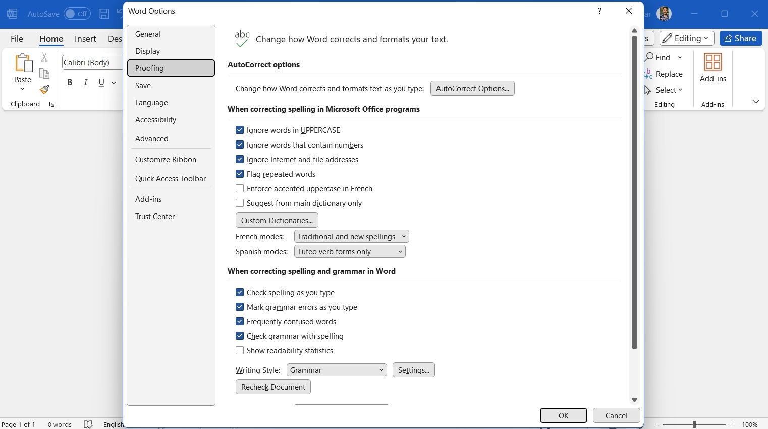Click the scroll down arrow in options pane

(634, 400)
